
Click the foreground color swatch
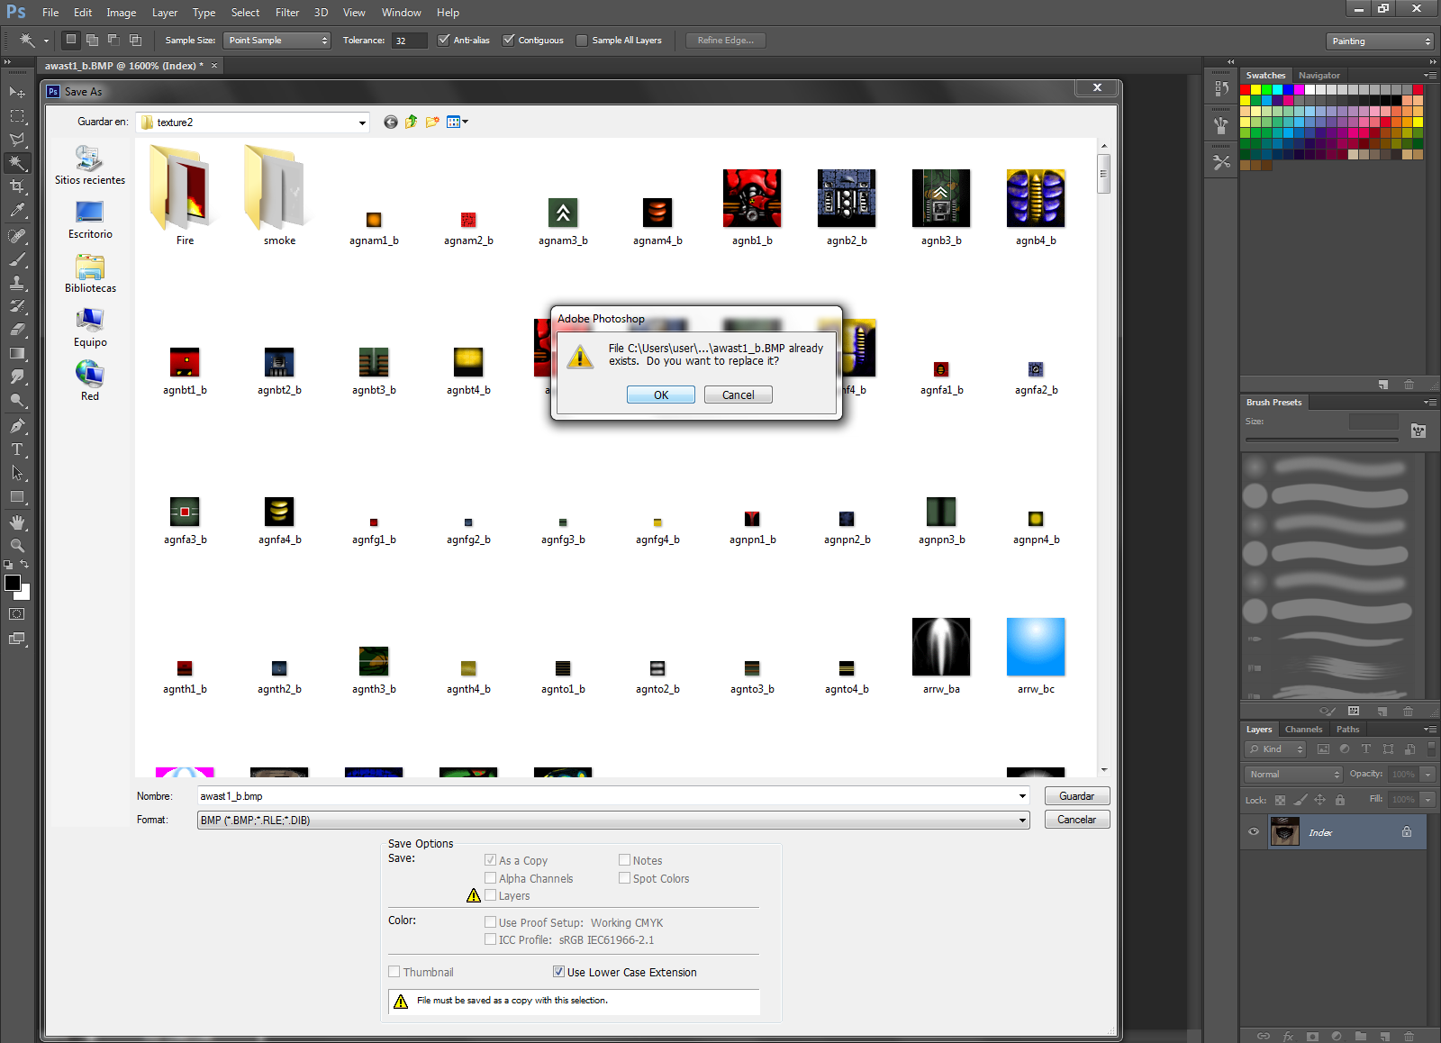(x=13, y=583)
